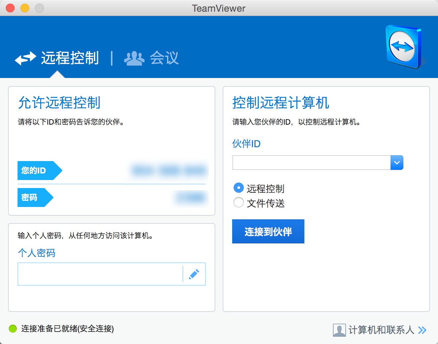Click the 控制远程计算机 heading
The height and width of the screenshot is (344, 438).
click(281, 103)
